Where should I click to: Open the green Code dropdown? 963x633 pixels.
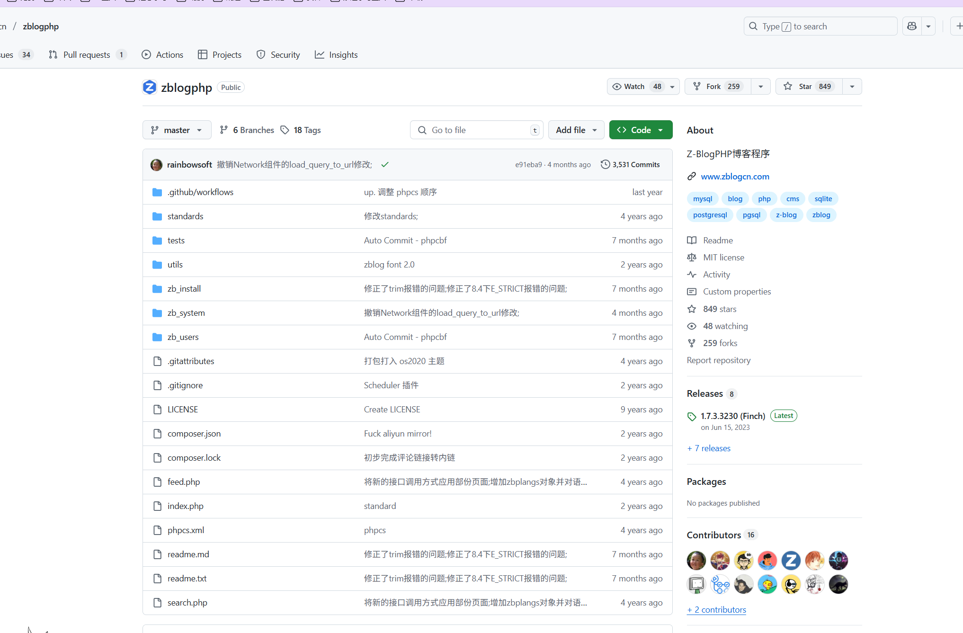pyautogui.click(x=641, y=130)
